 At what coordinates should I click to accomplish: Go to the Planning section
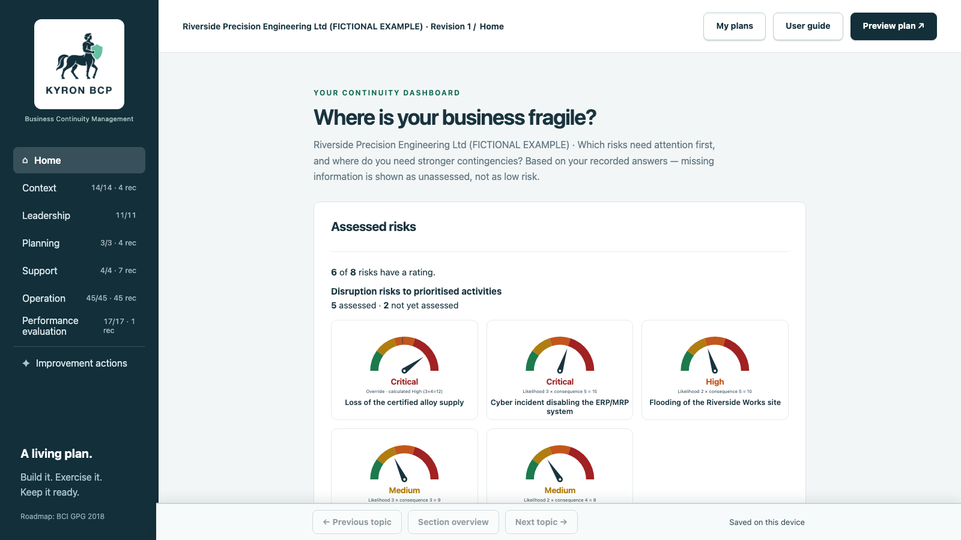pyautogui.click(x=79, y=243)
